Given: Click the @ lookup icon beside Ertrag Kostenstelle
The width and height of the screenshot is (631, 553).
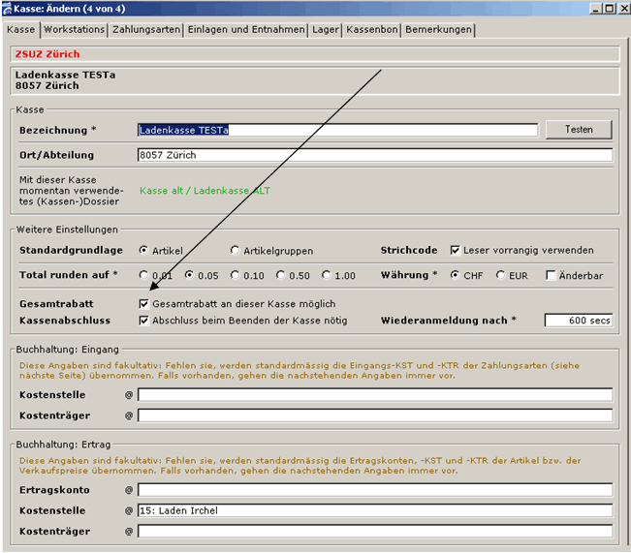Looking at the screenshot, I should click(x=129, y=511).
